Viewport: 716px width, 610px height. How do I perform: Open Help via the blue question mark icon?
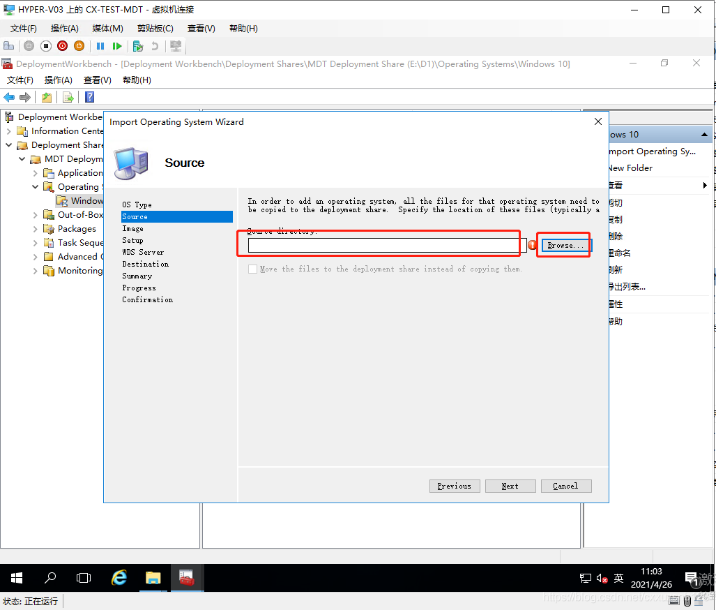point(89,97)
